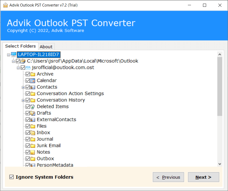This screenshot has height=191, width=228.
Task: Click the Outlook folder path icon
Action: [x=23, y=61]
